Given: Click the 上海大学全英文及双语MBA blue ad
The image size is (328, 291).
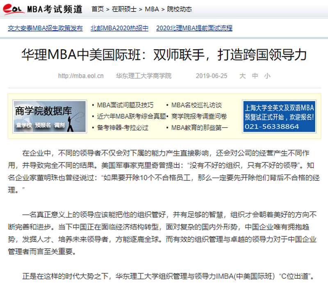Looking at the screenshot, I should 279,117.
